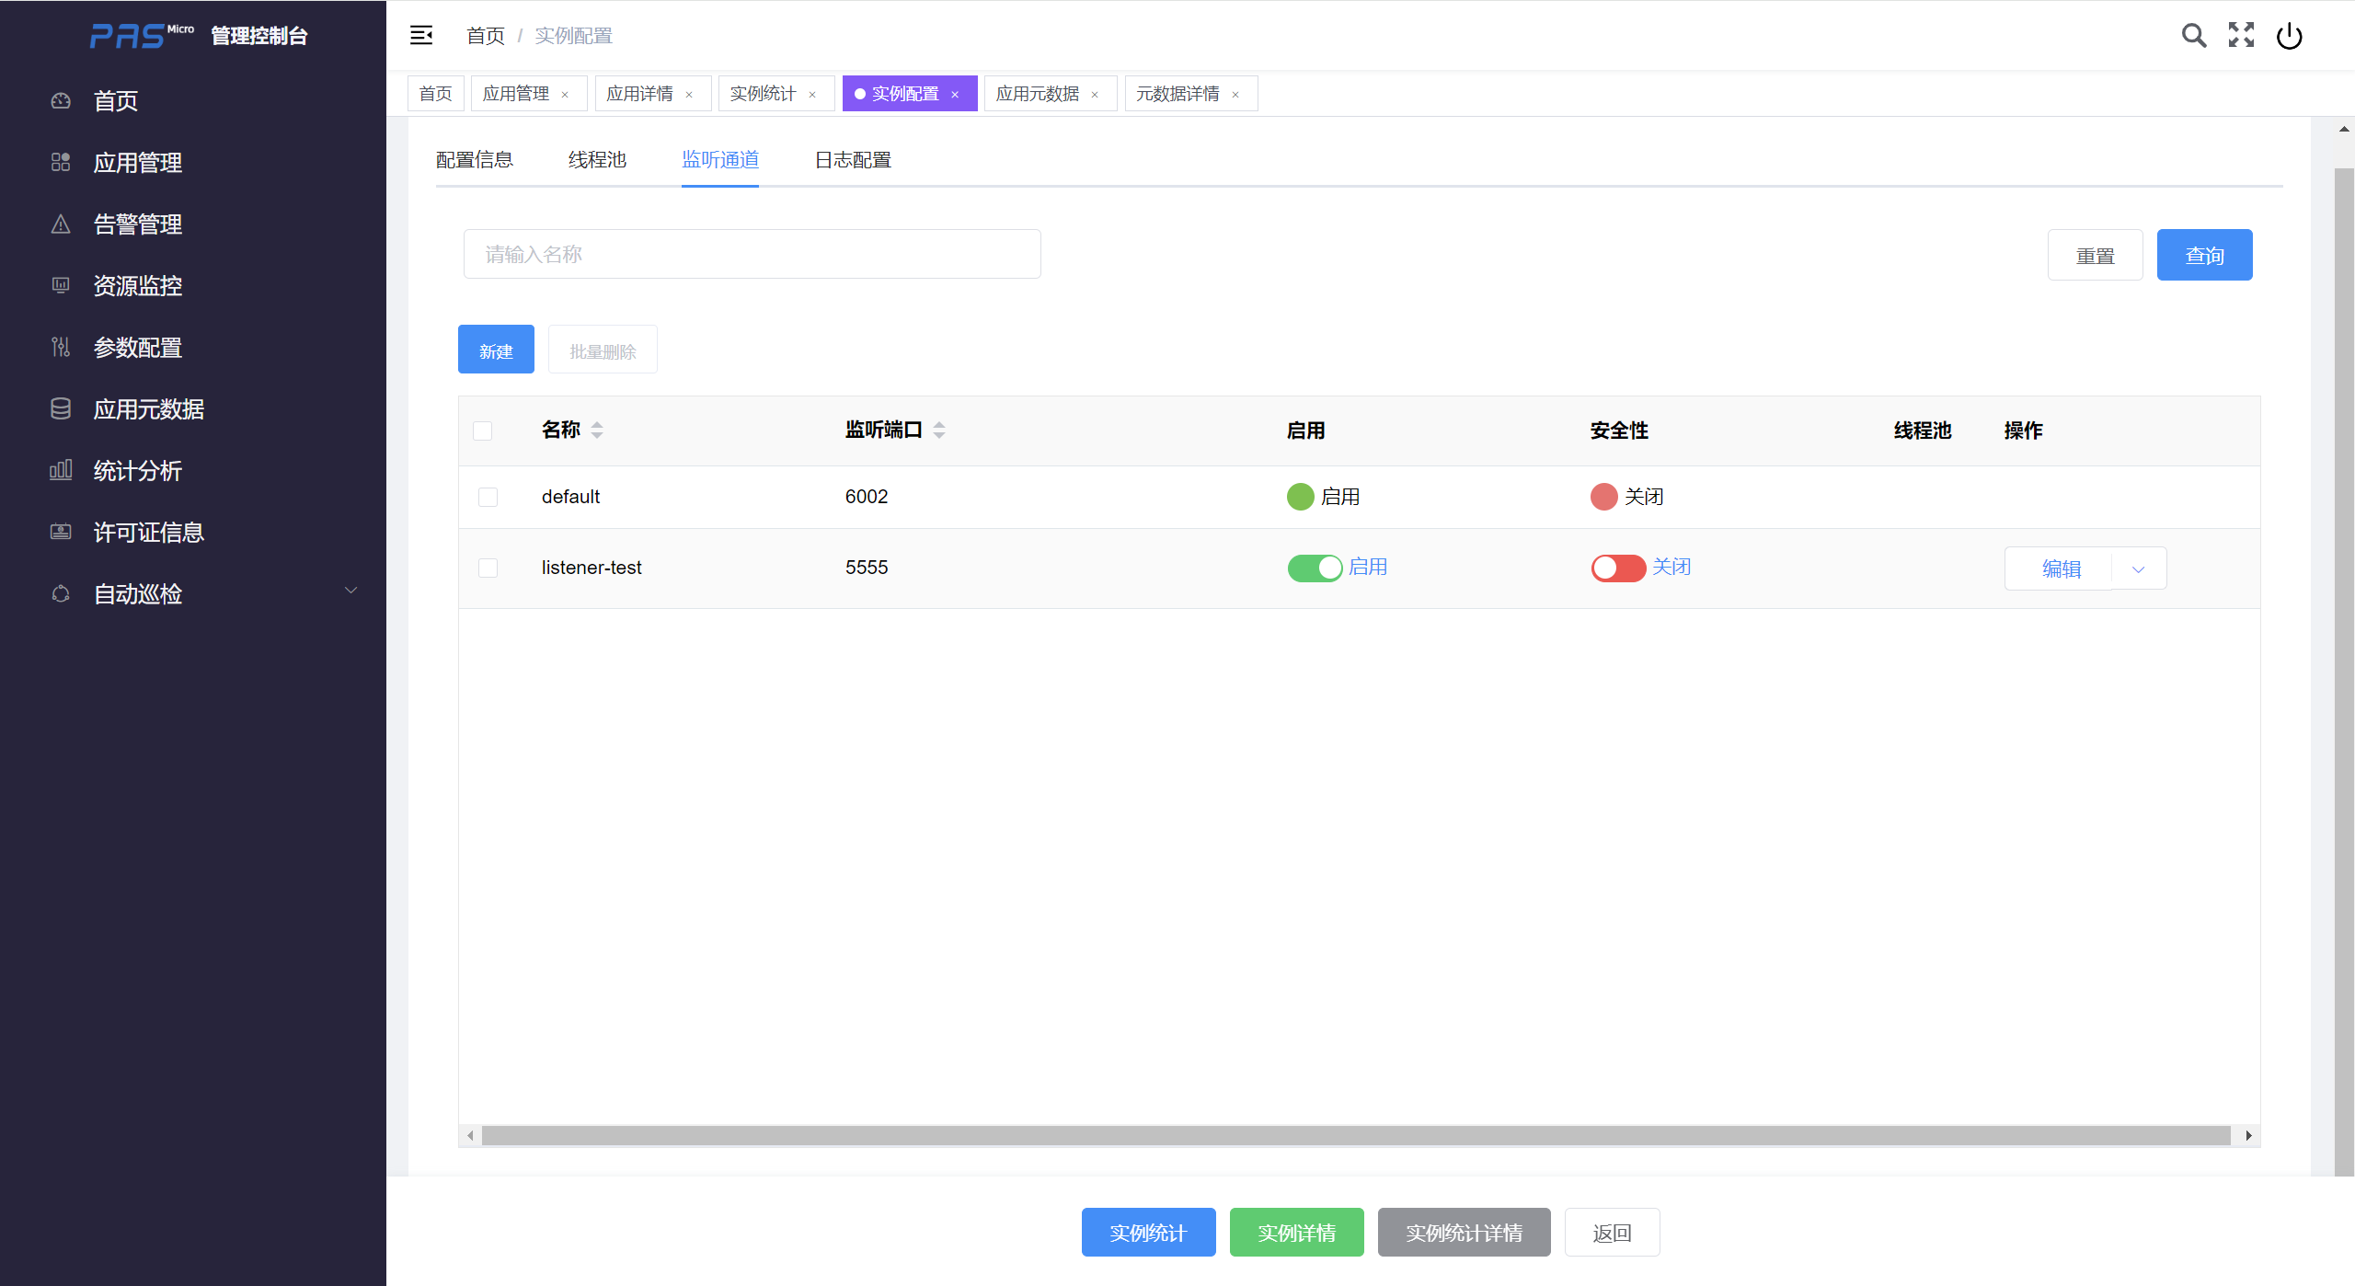Collapse the sidebar with hamburger icon
2355x1286 pixels.
[x=421, y=35]
